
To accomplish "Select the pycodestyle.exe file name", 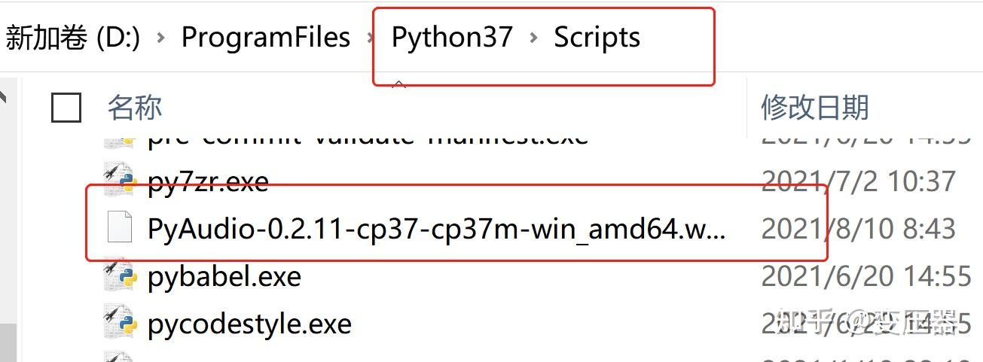I will coord(249,324).
